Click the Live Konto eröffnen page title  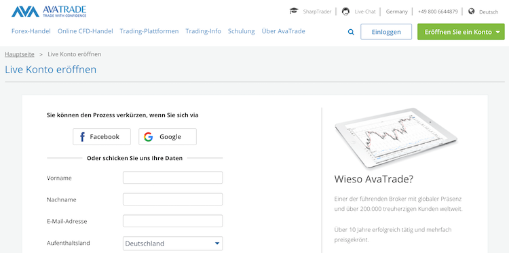[x=51, y=69]
